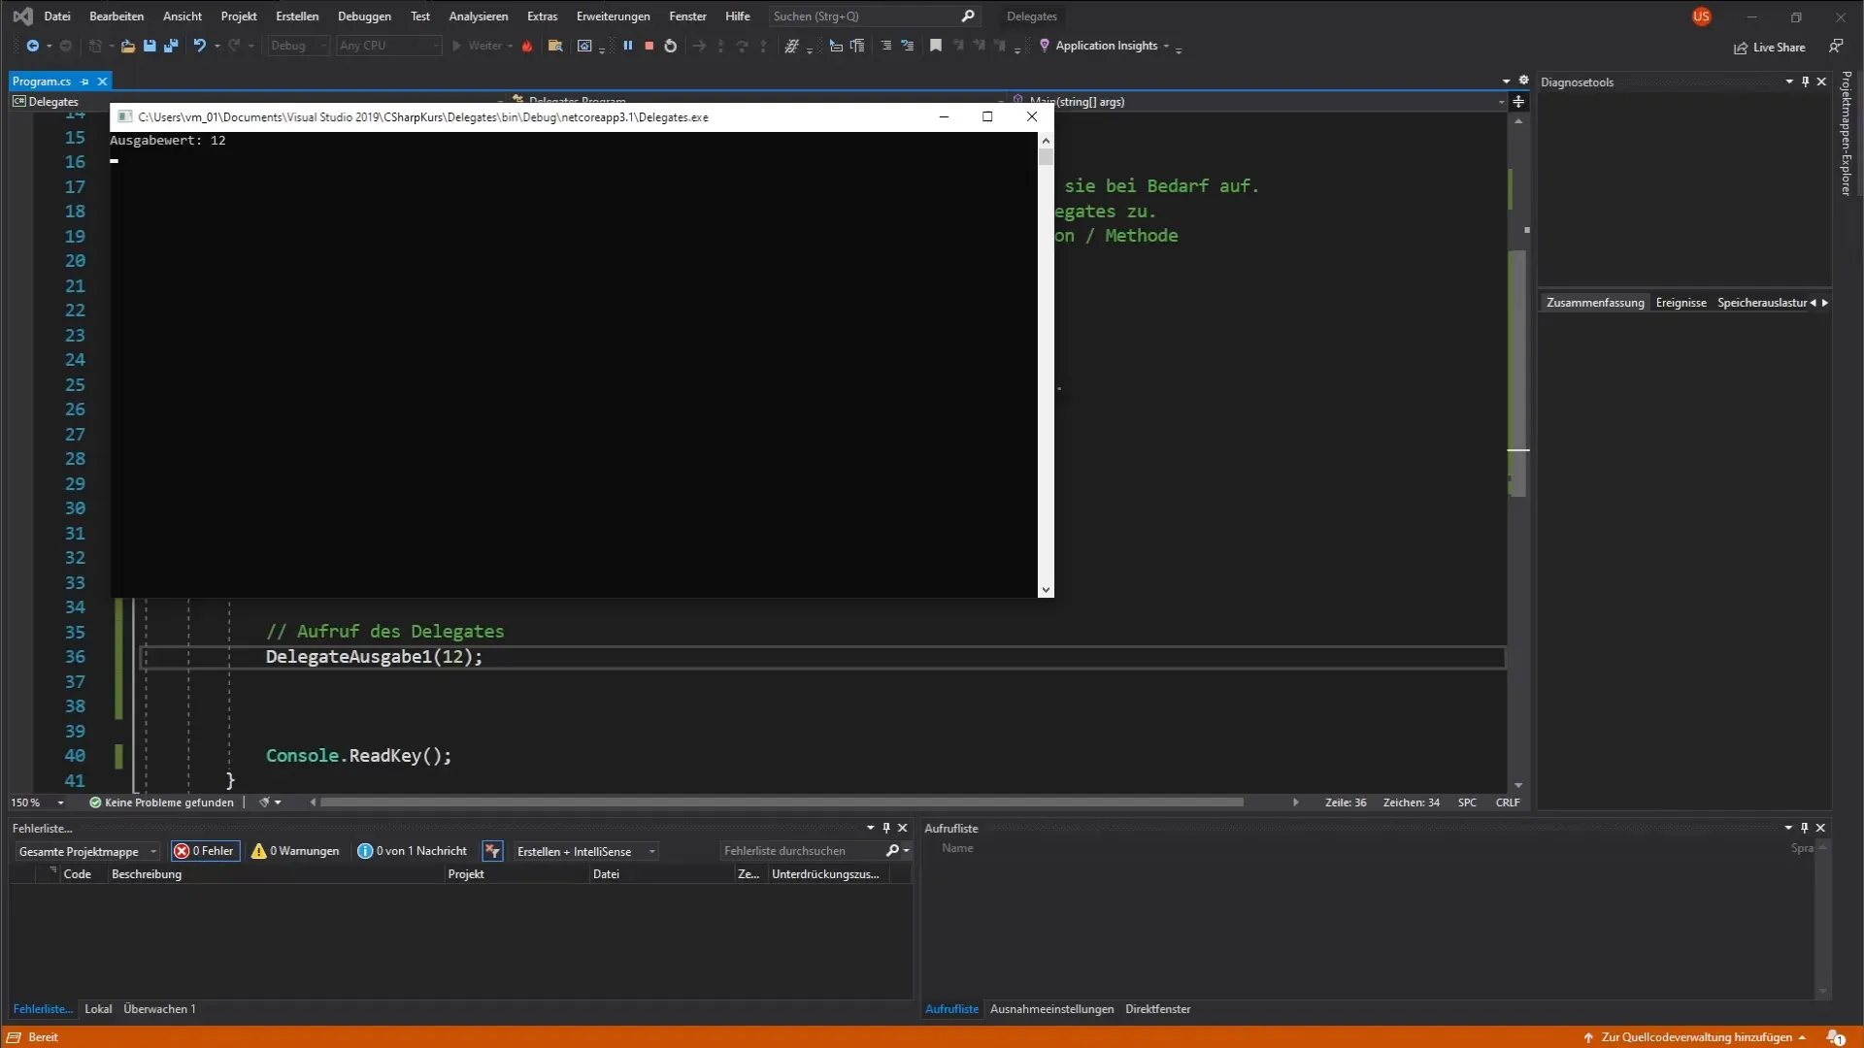Image resolution: width=1864 pixels, height=1048 pixels.
Task: Switch to the Ausnahmeeinstellungen tab
Action: click(1051, 1009)
